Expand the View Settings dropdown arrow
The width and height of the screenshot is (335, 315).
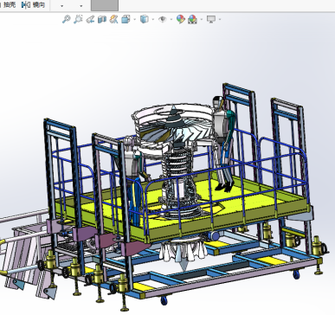pyautogui.click(x=220, y=20)
